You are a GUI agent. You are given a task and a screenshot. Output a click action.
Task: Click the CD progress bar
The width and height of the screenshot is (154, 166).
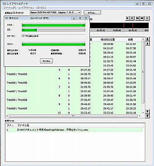(53, 30)
